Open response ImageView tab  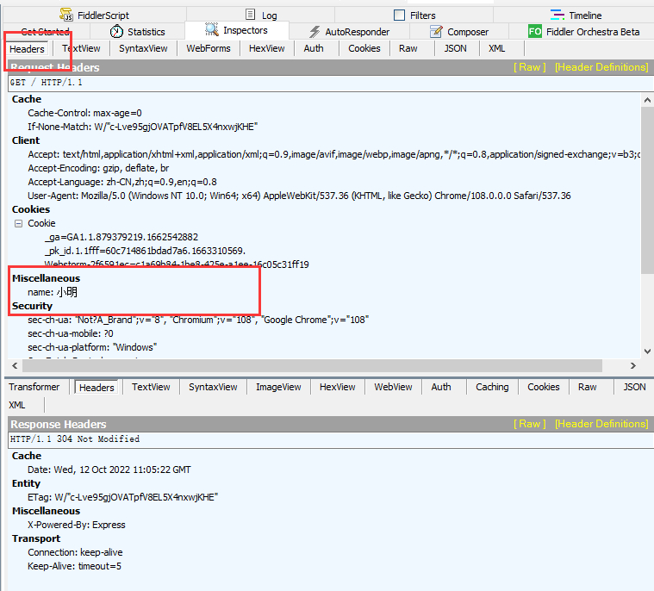(278, 387)
